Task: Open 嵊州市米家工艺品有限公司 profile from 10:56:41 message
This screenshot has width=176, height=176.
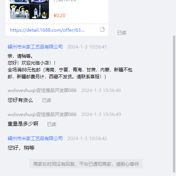Action: [x=35, y=47]
